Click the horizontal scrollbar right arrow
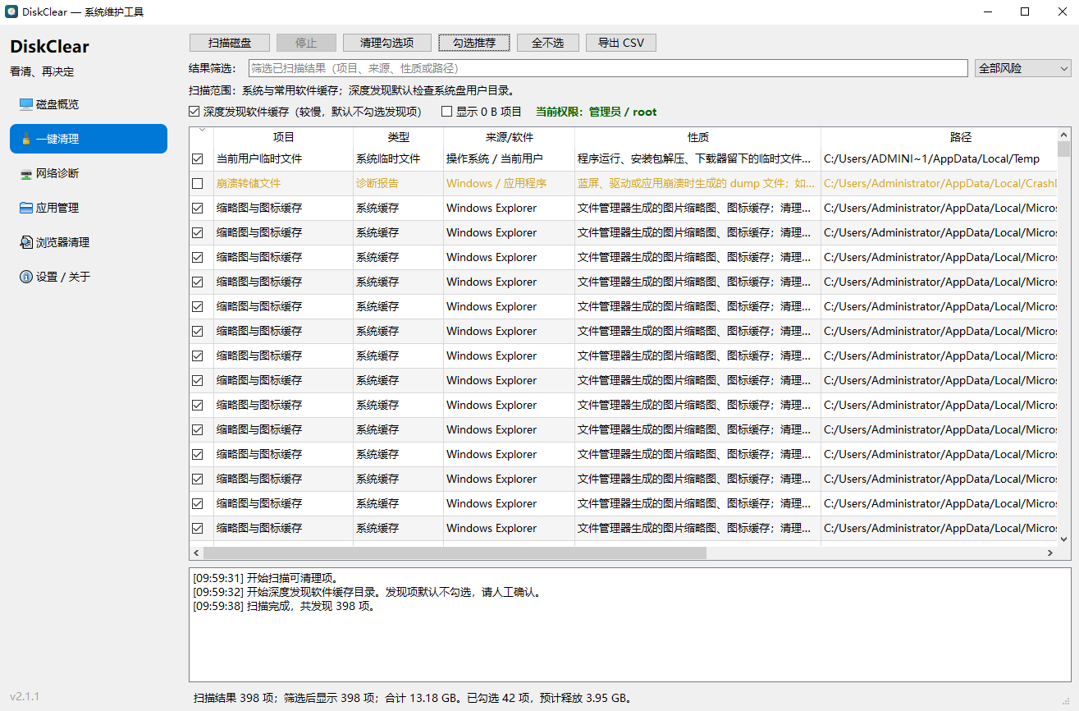This screenshot has height=711, width=1079. click(x=1050, y=553)
